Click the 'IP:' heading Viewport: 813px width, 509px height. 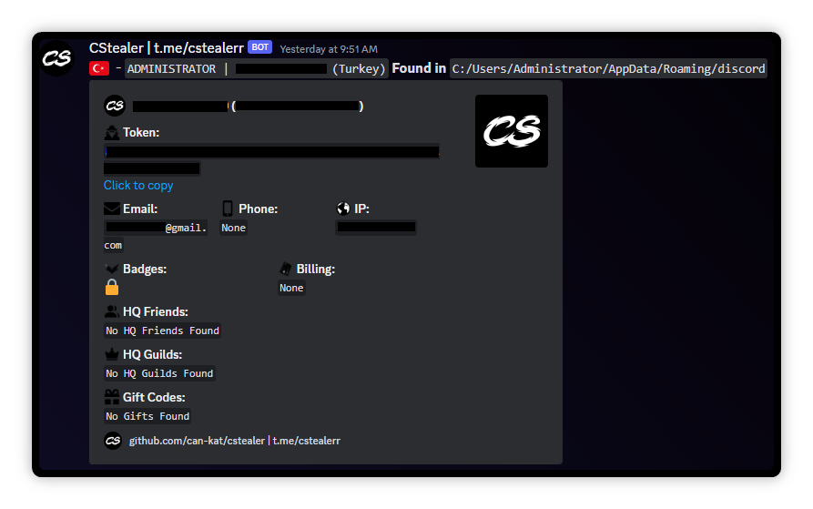pos(362,209)
